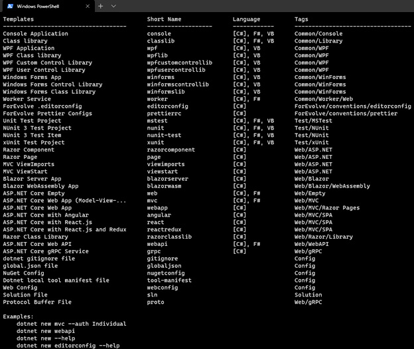Click the ForEvolve .editorconfig template name
This screenshot has height=349, width=414.
tap(42, 106)
